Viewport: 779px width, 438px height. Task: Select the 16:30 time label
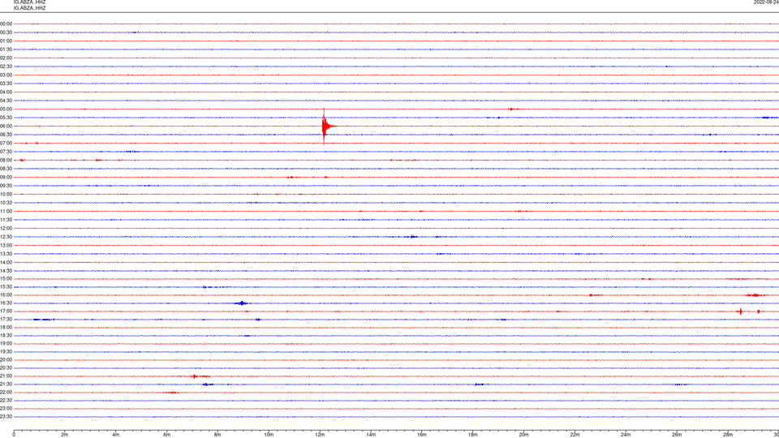[6, 303]
